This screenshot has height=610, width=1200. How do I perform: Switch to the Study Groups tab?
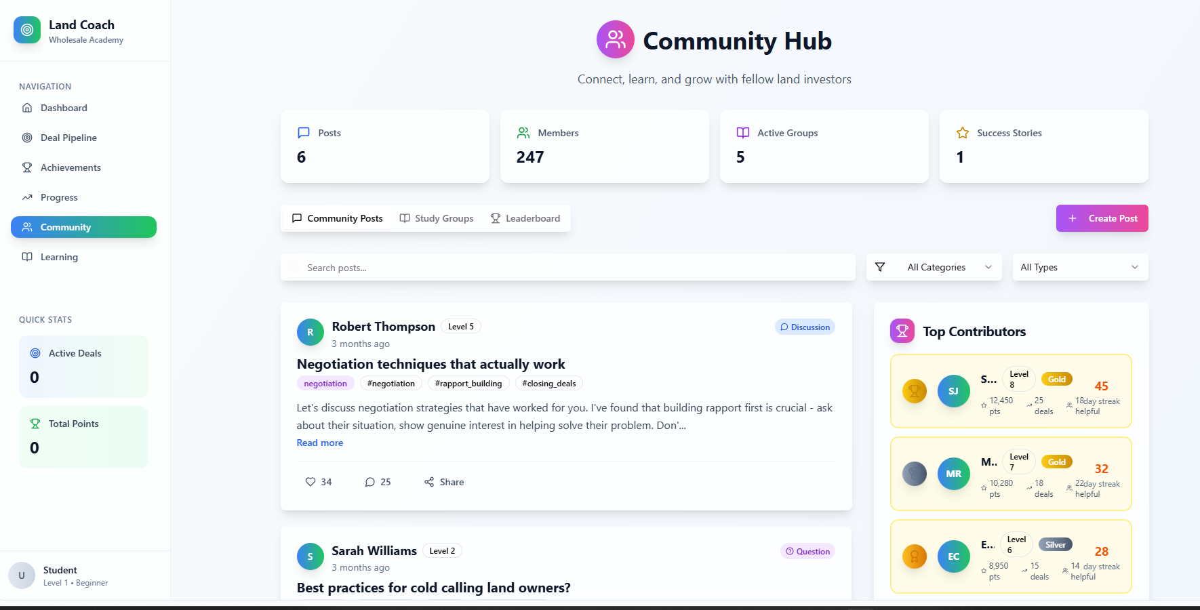(x=437, y=218)
